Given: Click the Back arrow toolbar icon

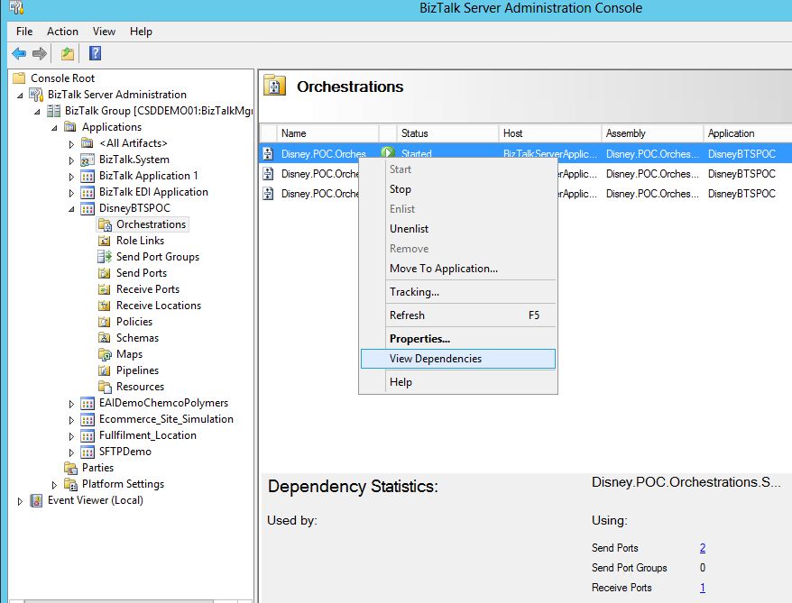Looking at the screenshot, I should pyautogui.click(x=19, y=53).
